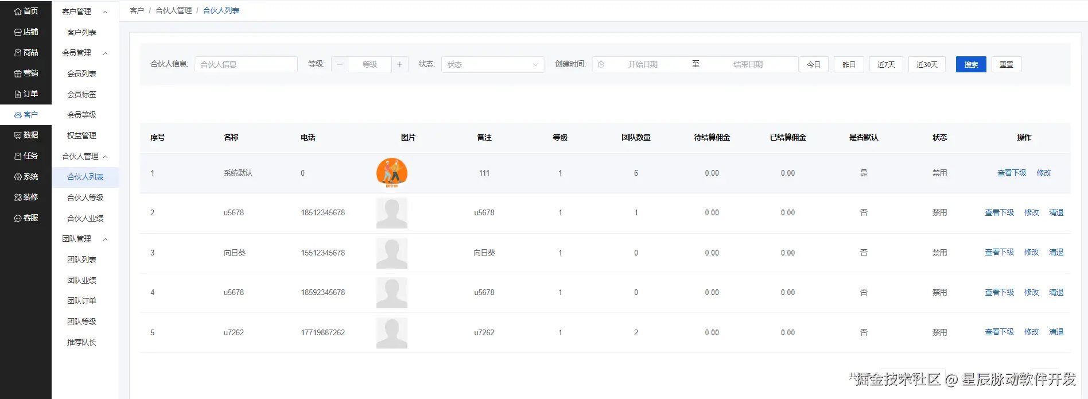Open 团队列表 menu item

click(x=82, y=259)
